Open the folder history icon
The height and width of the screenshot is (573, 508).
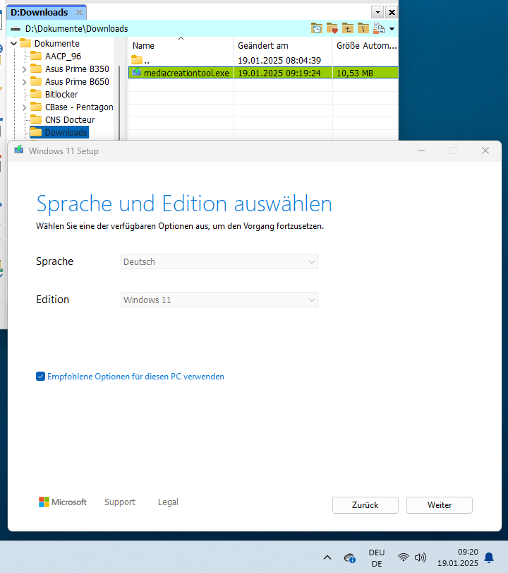point(316,28)
